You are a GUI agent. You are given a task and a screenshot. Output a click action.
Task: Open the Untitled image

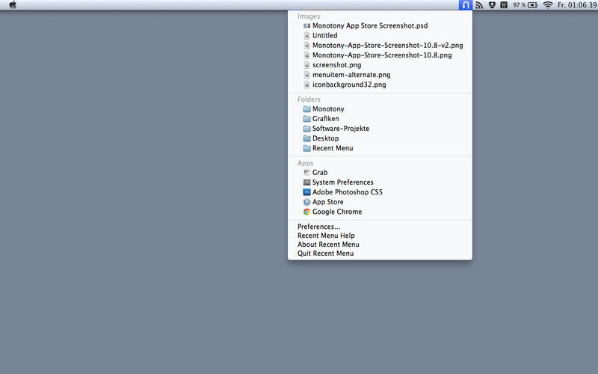[x=380, y=35]
